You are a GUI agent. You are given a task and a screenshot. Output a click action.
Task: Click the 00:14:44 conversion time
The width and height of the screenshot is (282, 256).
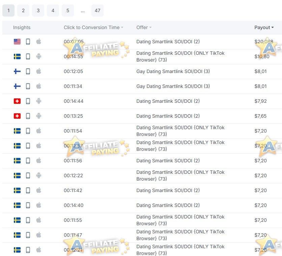tap(74, 101)
